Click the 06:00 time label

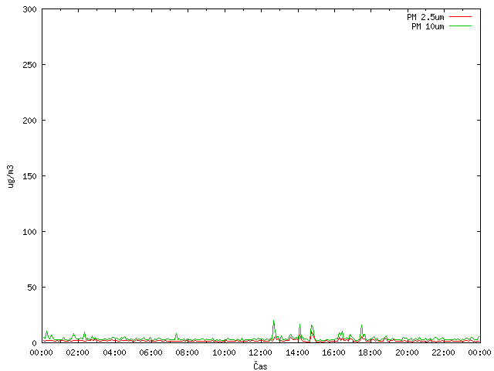tap(151, 352)
